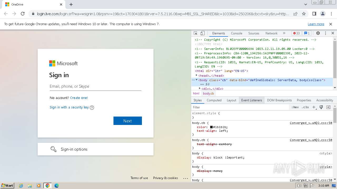This screenshot has height=189, width=337.
Task: Edit the display: block !important declaration
Action: (221, 157)
